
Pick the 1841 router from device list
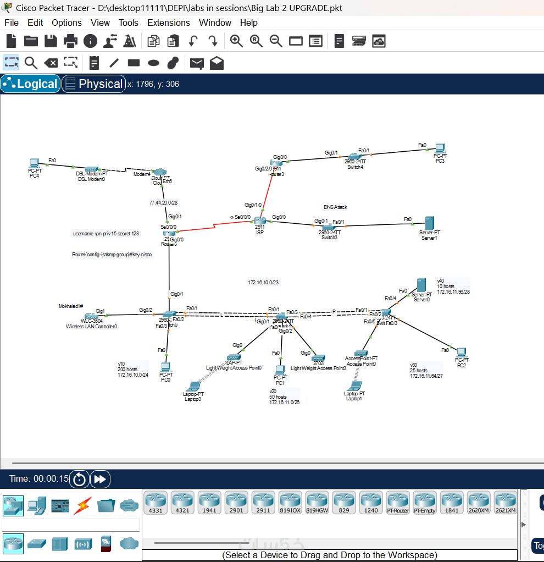click(452, 503)
